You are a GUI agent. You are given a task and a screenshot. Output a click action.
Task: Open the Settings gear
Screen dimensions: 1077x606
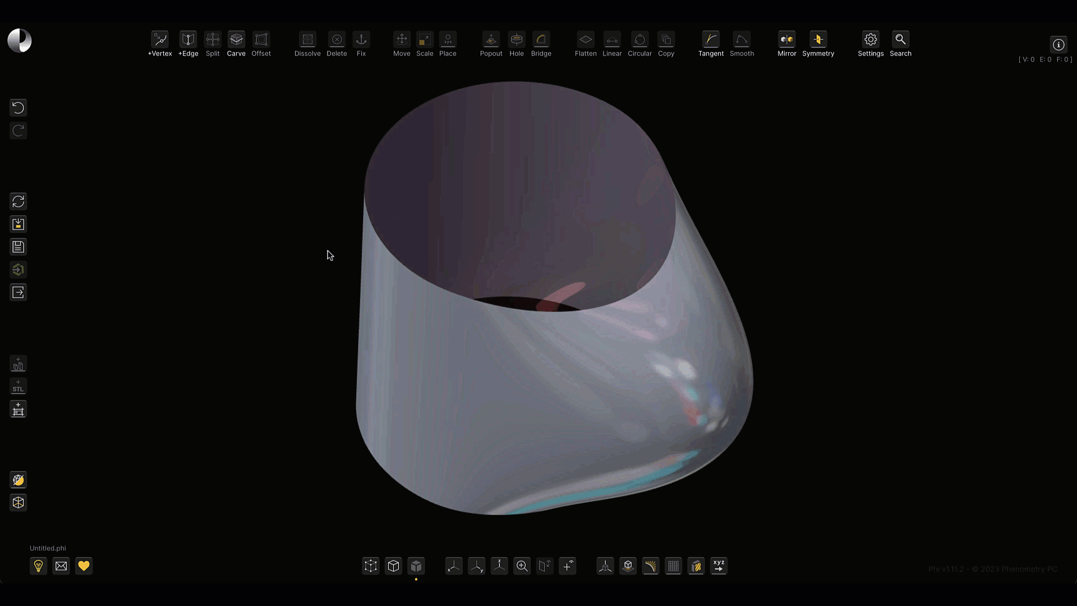tap(871, 40)
